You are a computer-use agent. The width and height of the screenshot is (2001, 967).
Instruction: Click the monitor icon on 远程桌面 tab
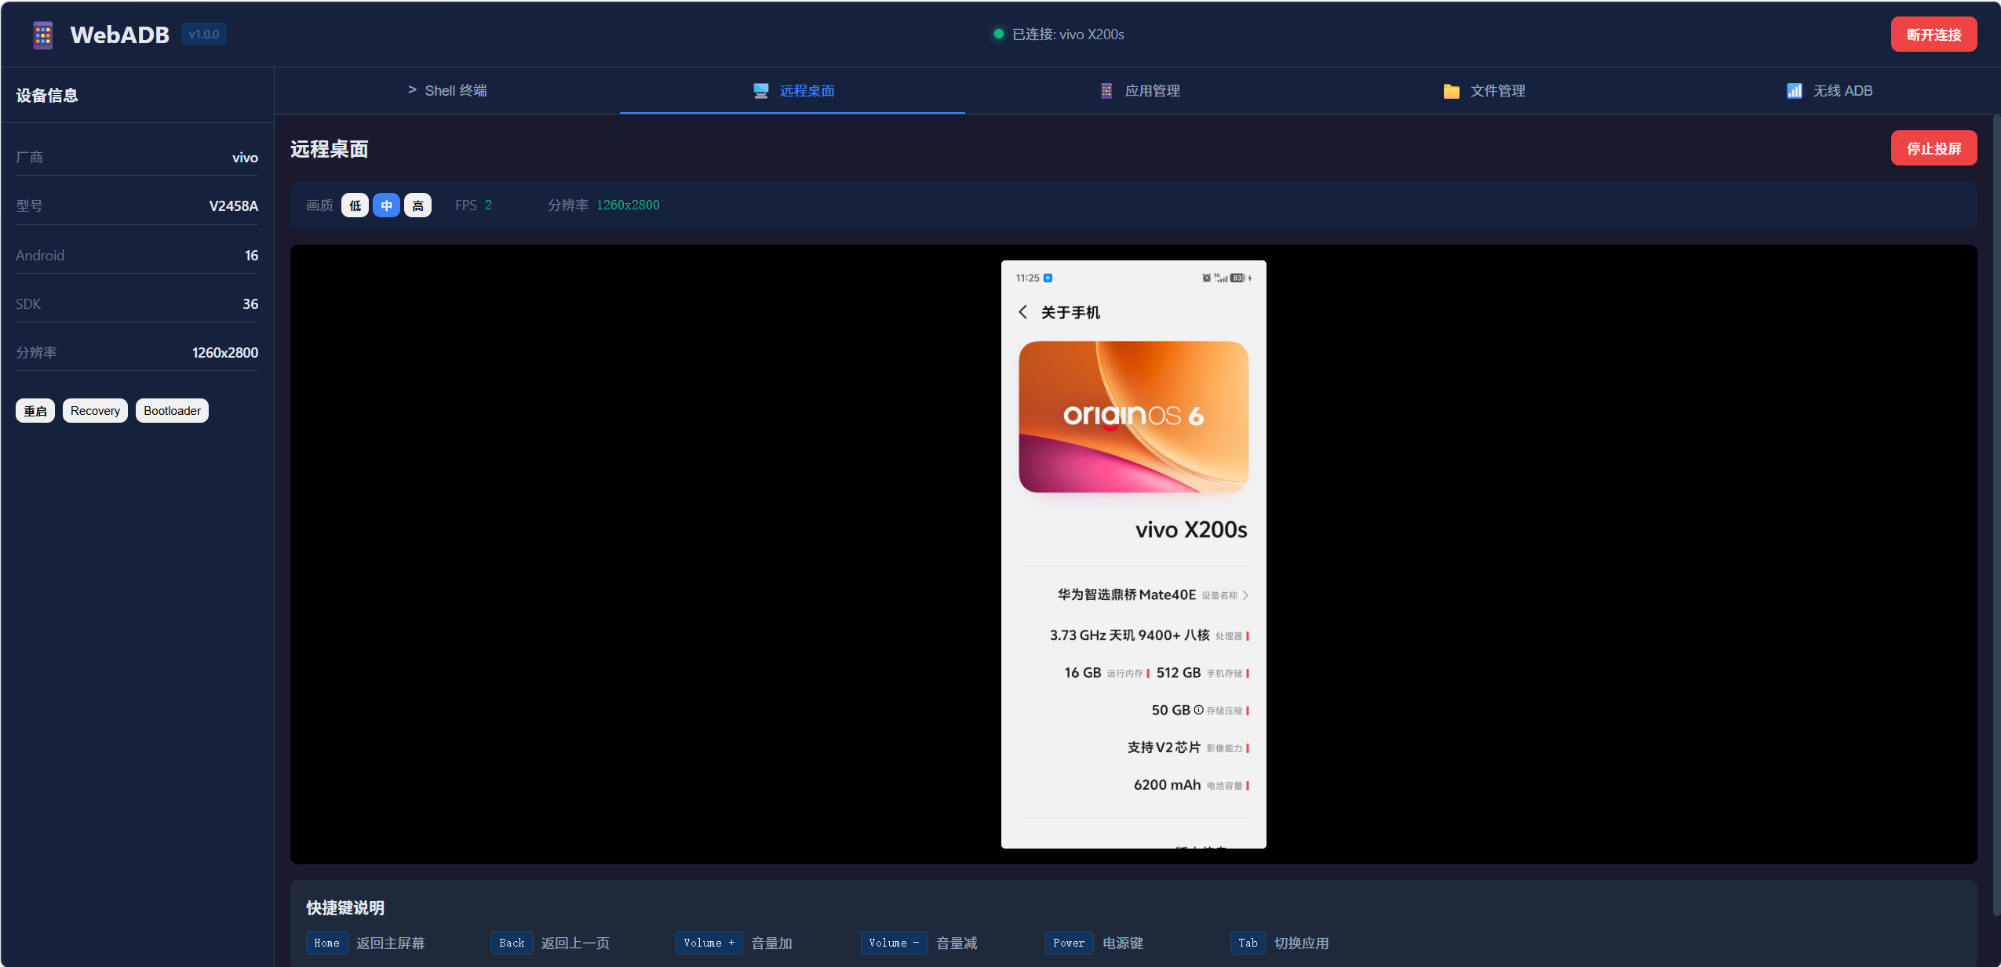tap(761, 91)
